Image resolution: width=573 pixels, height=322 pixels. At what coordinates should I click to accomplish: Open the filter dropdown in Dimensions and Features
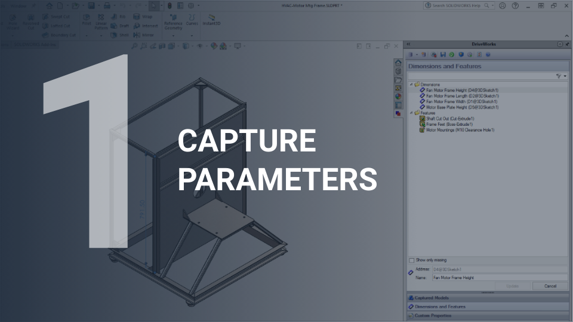tap(562, 76)
